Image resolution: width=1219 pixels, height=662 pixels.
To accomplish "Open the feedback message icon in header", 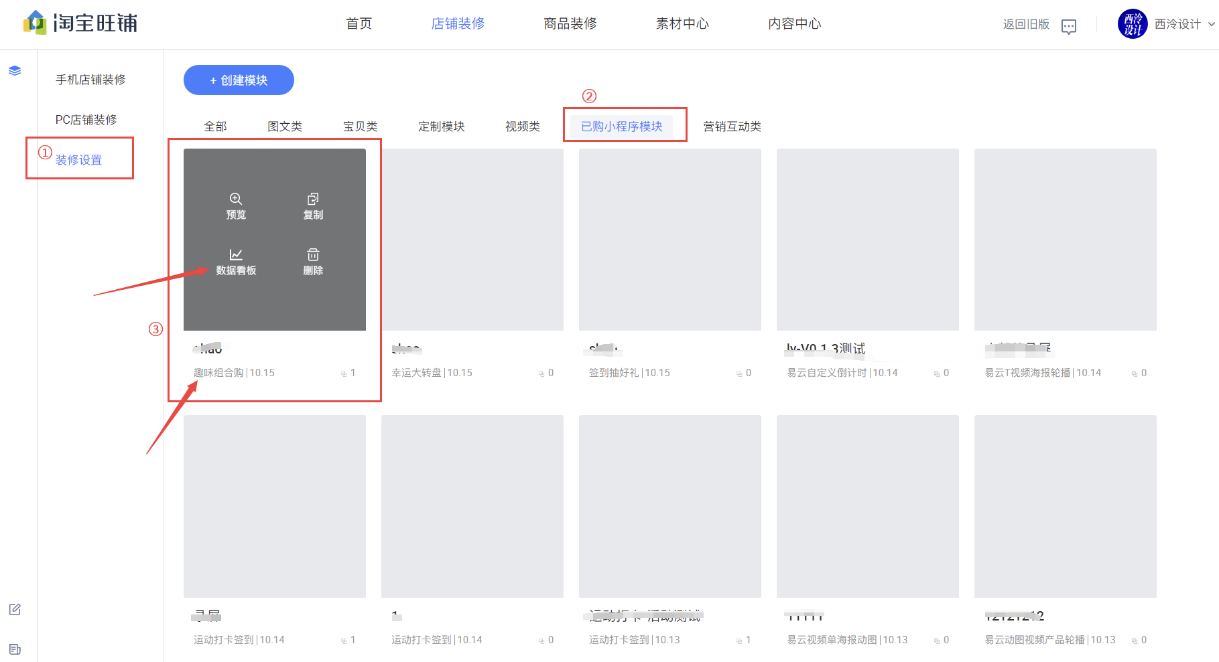I will pyautogui.click(x=1069, y=27).
